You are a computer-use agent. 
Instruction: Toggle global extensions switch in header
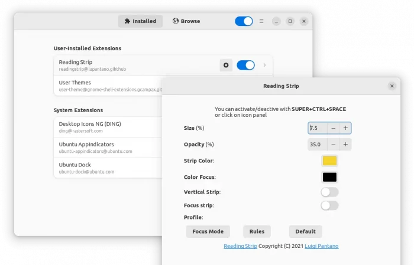click(x=244, y=21)
